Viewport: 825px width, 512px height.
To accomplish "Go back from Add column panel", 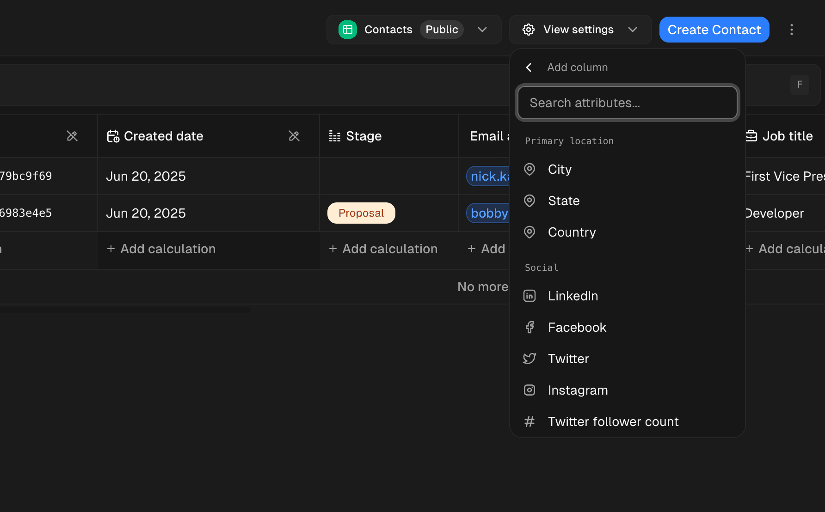I will (x=529, y=67).
